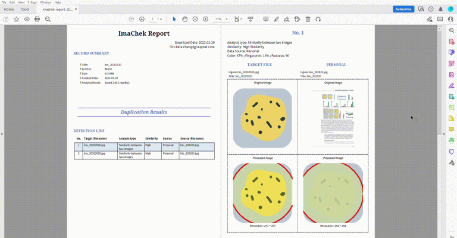Viewport: 457px width, 238px height.
Task: Select the highlighter pen tool
Action: coord(276,19)
